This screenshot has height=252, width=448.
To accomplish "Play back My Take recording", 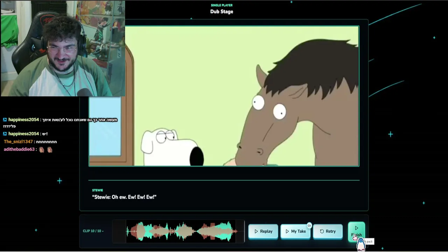I will click(x=295, y=231).
